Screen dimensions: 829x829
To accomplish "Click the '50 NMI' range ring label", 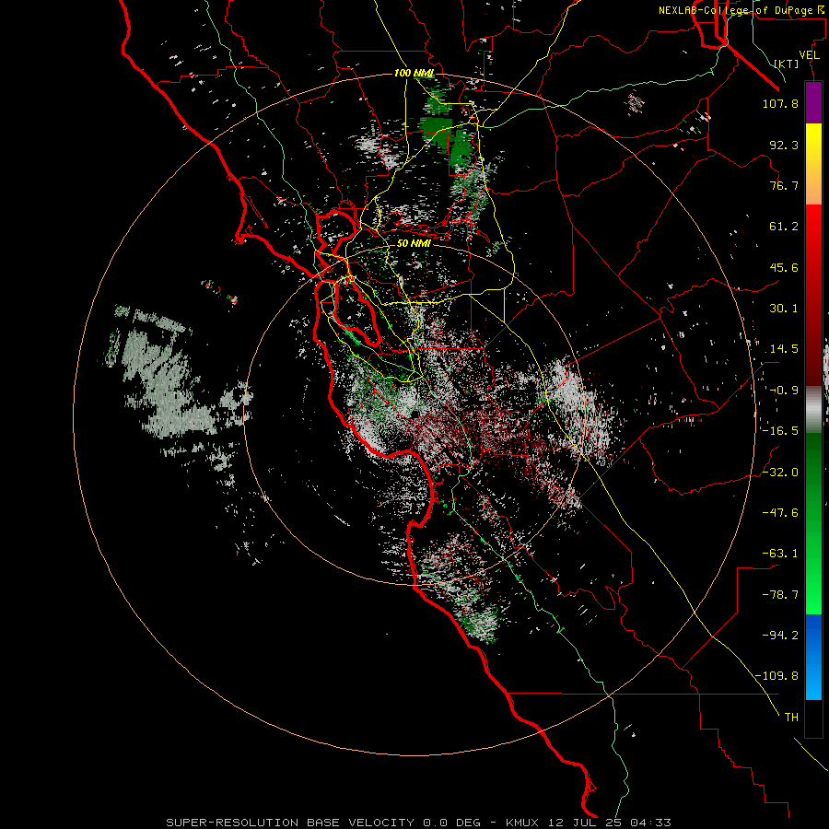I will (x=414, y=243).
